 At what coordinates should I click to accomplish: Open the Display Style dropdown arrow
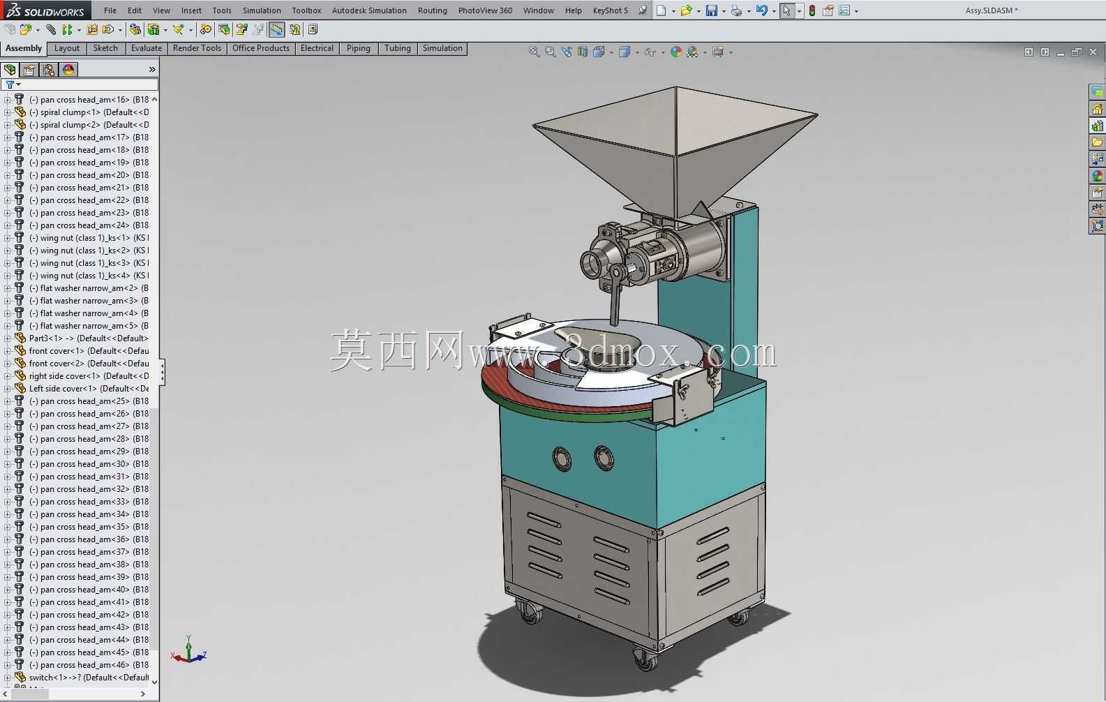point(638,52)
